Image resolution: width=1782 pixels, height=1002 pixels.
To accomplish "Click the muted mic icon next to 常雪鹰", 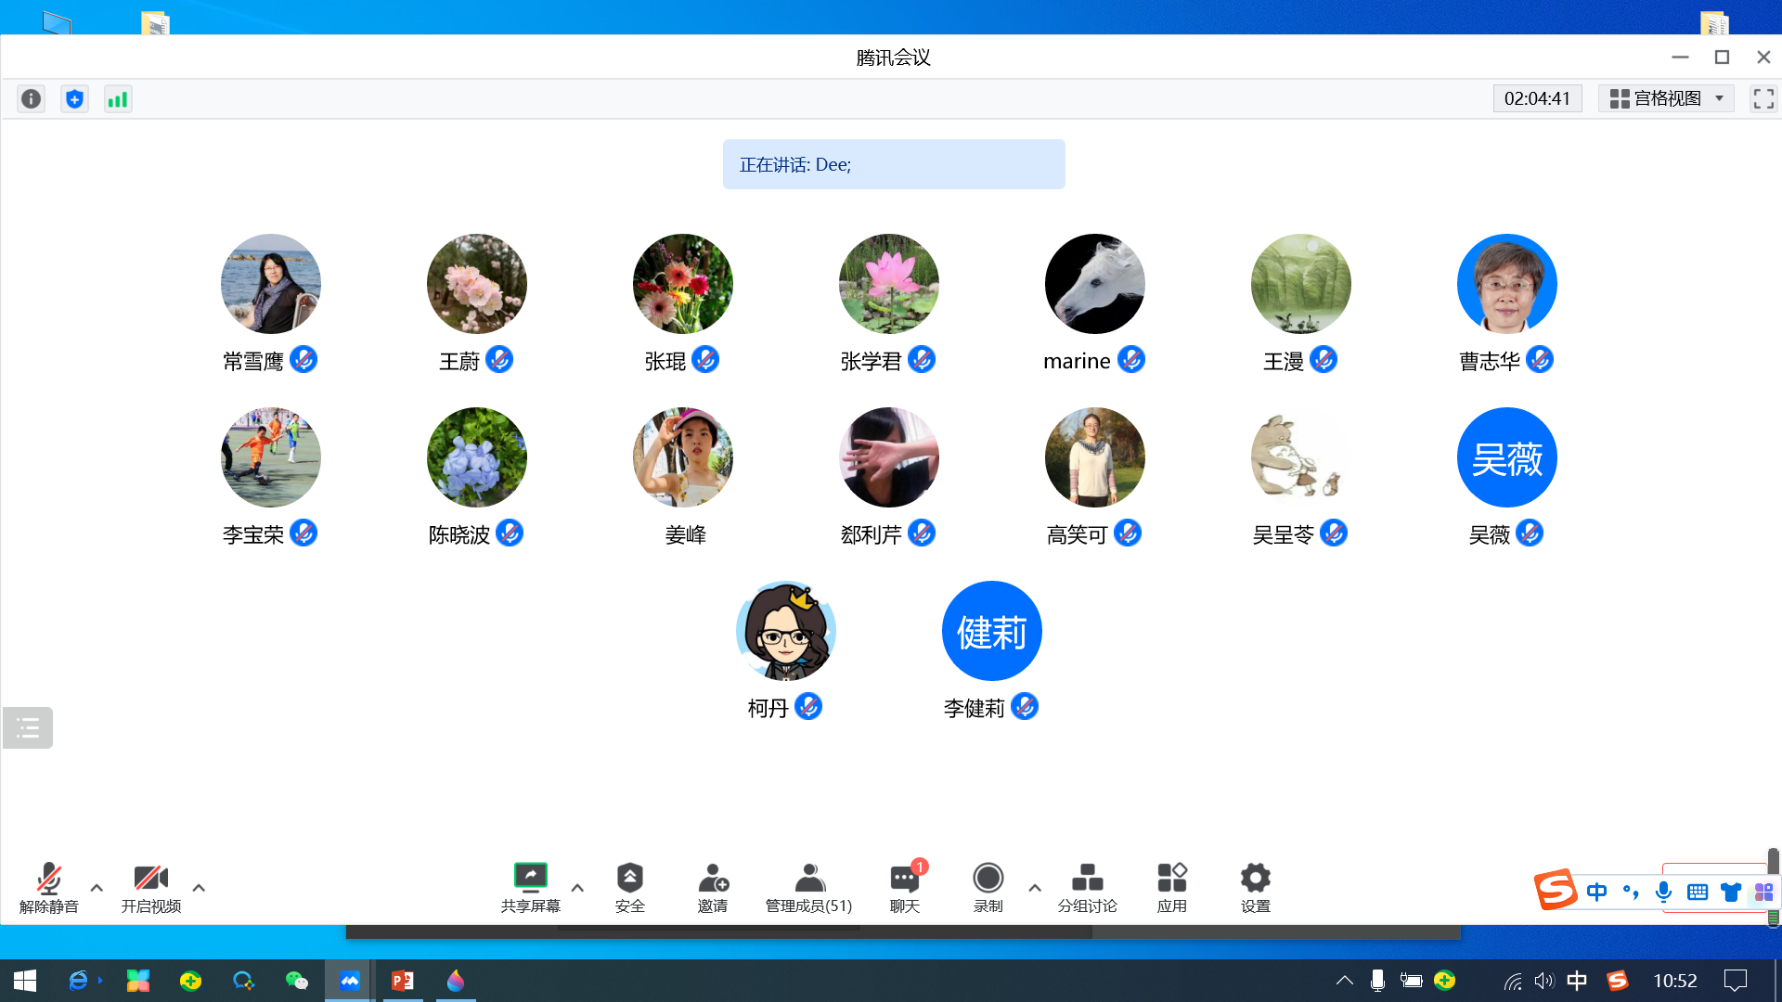I will click(303, 359).
